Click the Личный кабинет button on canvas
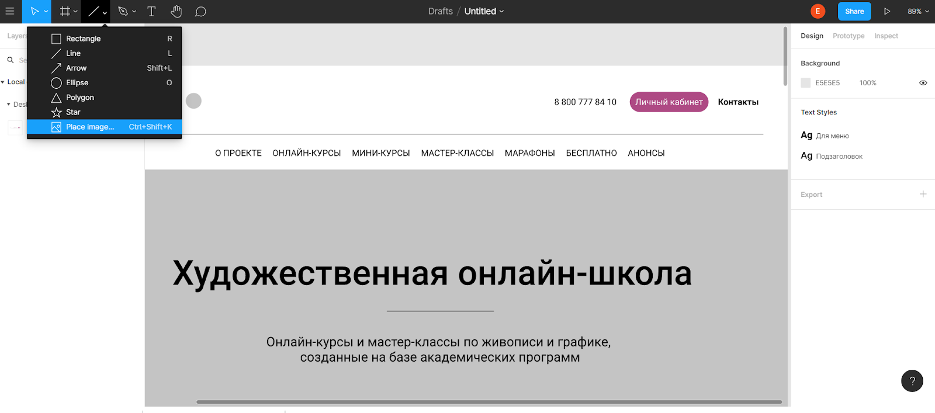The width and height of the screenshot is (935, 413). pyautogui.click(x=669, y=102)
